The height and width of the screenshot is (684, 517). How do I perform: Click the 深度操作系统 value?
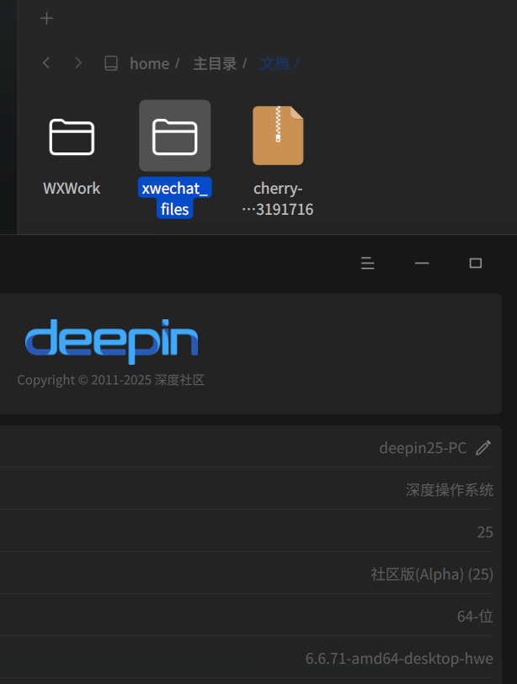click(x=450, y=490)
